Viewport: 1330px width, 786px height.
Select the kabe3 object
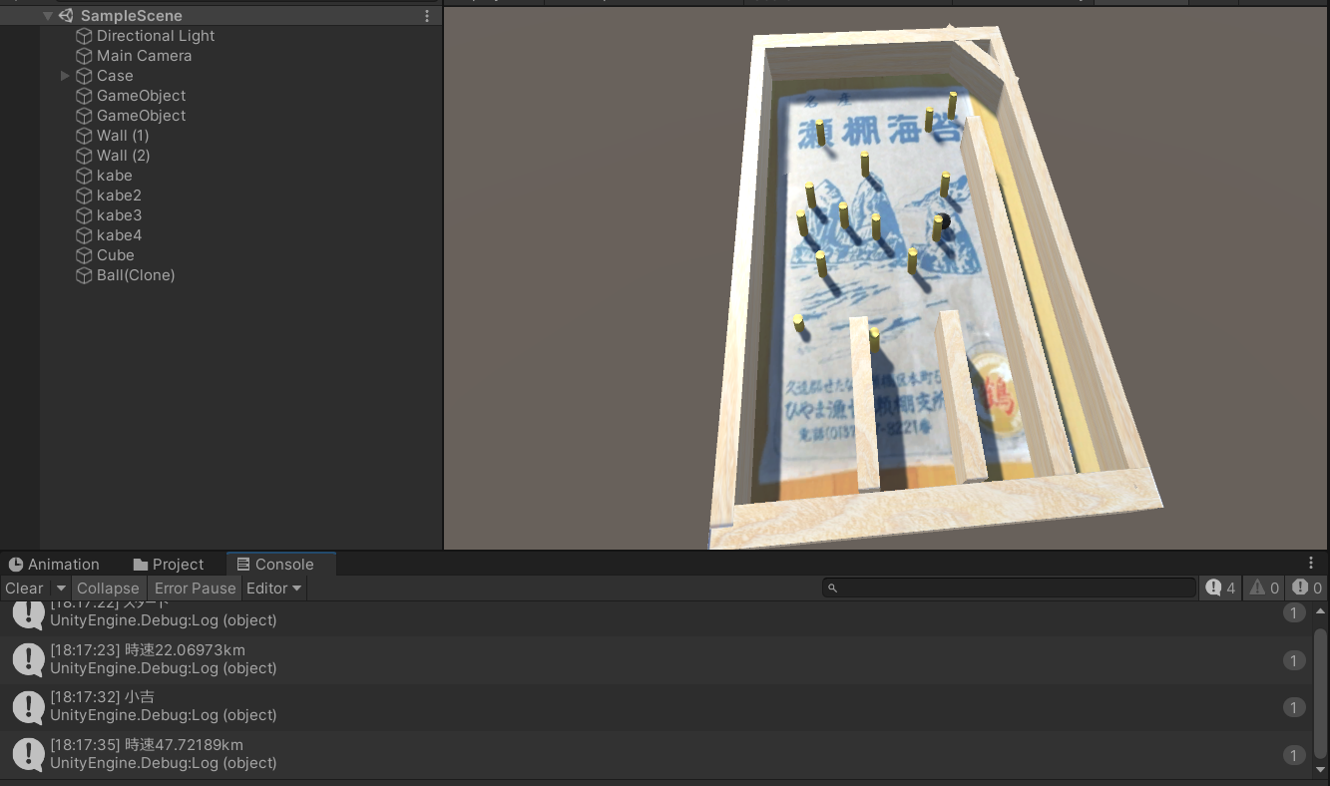(119, 215)
